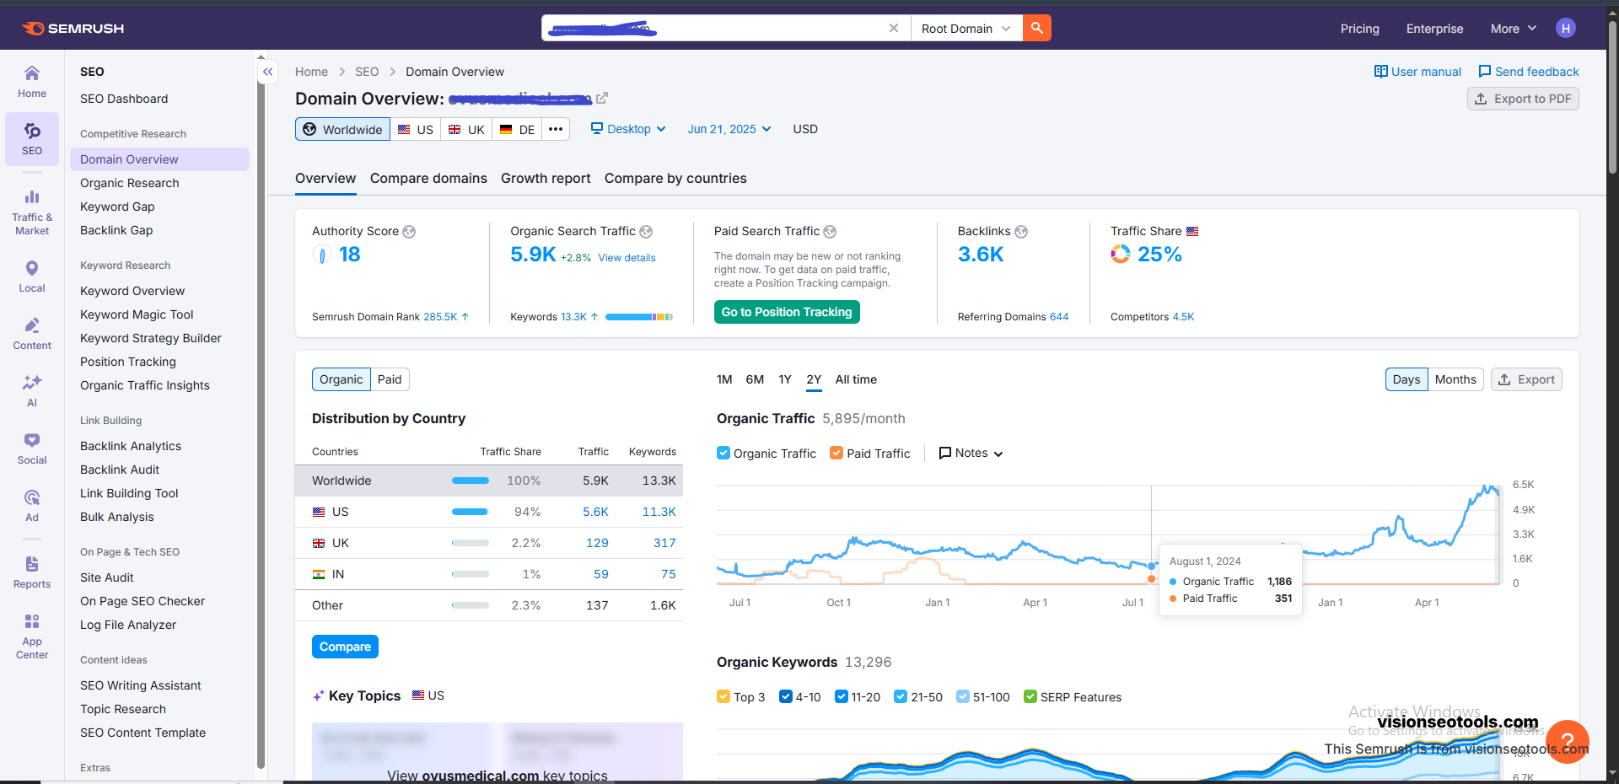Select the DE database tab
This screenshot has width=1619, height=784.
pyautogui.click(x=518, y=129)
